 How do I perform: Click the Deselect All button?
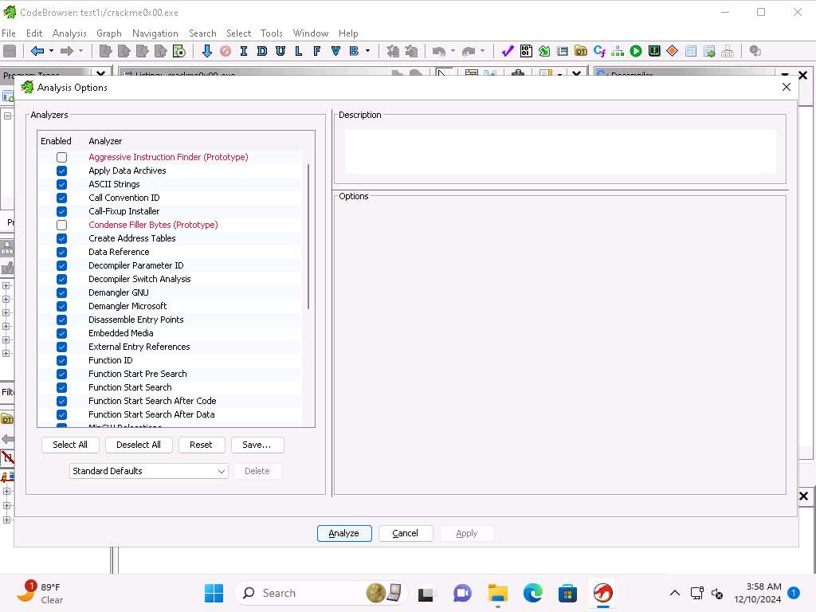[139, 445]
